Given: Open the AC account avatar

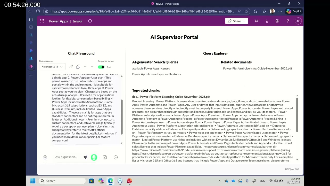Looking at the screenshot, I should 298,21.
